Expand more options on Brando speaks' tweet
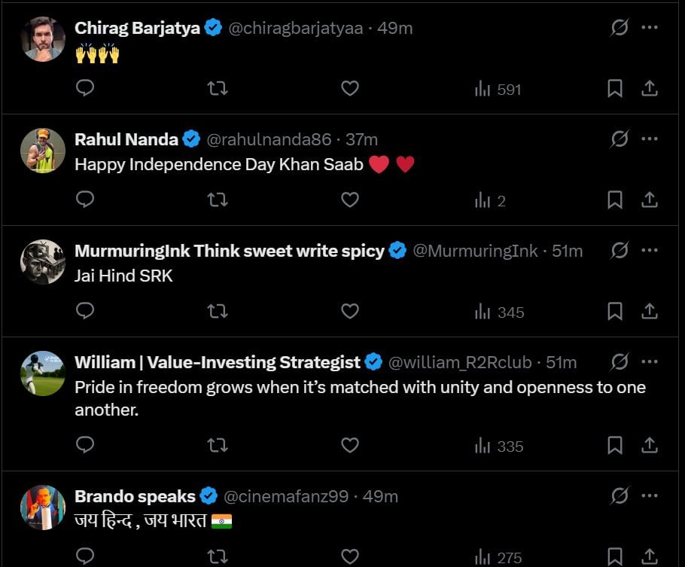Screen dimensions: 685x567 pos(649,496)
